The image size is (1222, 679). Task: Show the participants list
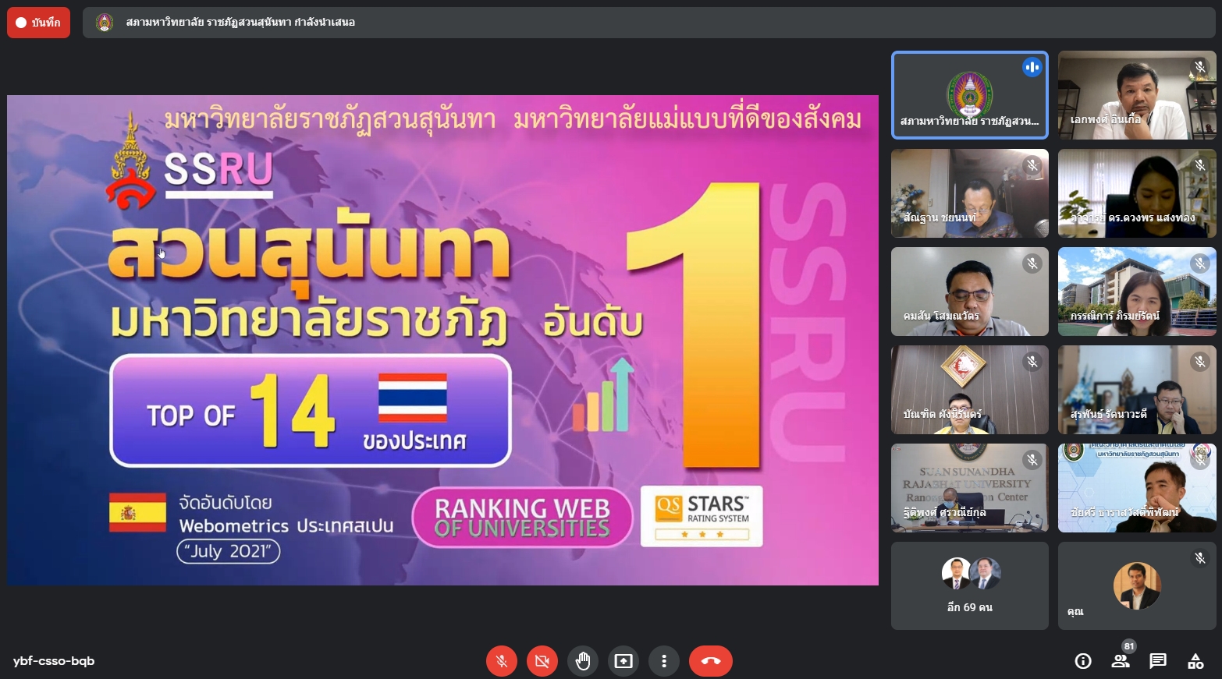click(1121, 661)
